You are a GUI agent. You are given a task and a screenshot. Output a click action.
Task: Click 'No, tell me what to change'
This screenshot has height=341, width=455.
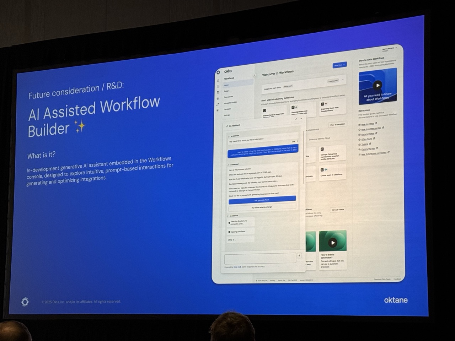pyautogui.click(x=262, y=207)
